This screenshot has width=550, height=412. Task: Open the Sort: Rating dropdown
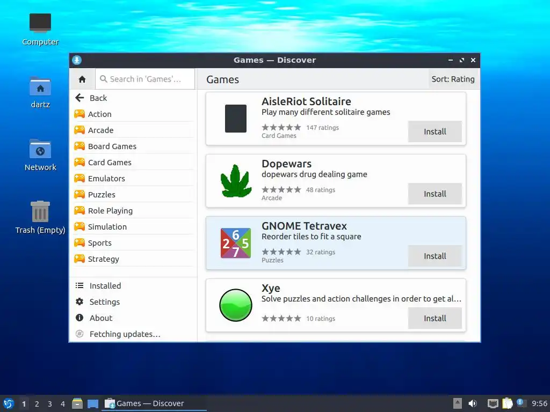click(453, 79)
